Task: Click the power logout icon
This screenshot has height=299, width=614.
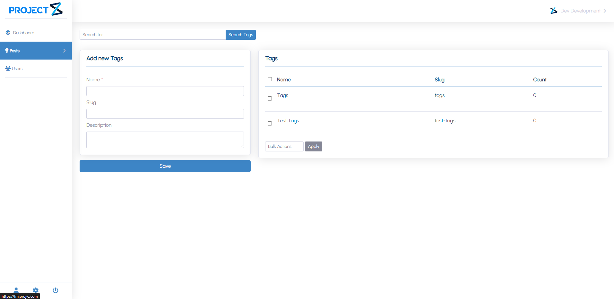Action: (56, 290)
